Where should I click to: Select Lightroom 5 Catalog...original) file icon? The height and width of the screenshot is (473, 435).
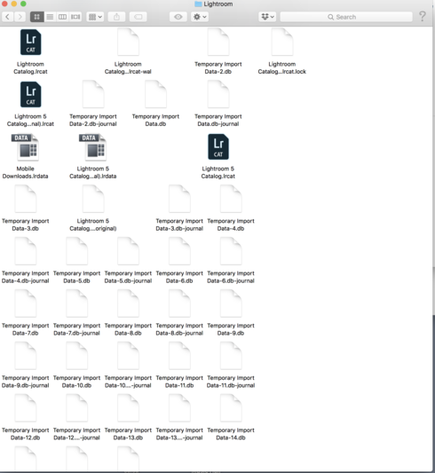click(93, 199)
